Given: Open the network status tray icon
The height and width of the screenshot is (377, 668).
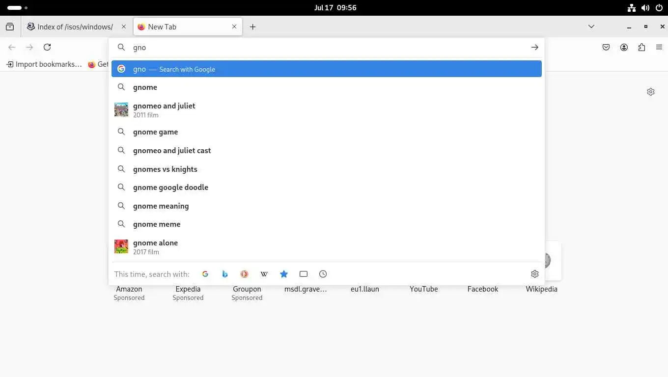Looking at the screenshot, I should (632, 8).
